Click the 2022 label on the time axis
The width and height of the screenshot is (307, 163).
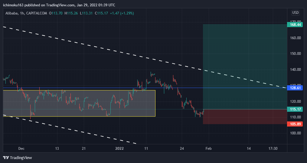pos(119,149)
